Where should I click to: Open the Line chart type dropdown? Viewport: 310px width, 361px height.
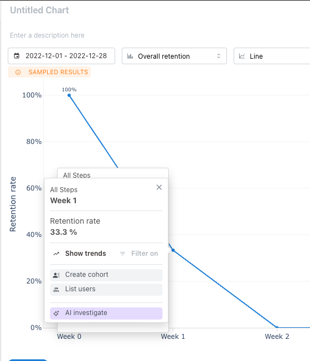272,56
